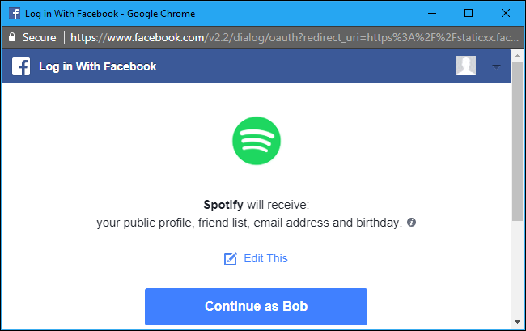The height and width of the screenshot is (331, 526).
Task: Click the green Spotify logo
Action: 256,143
